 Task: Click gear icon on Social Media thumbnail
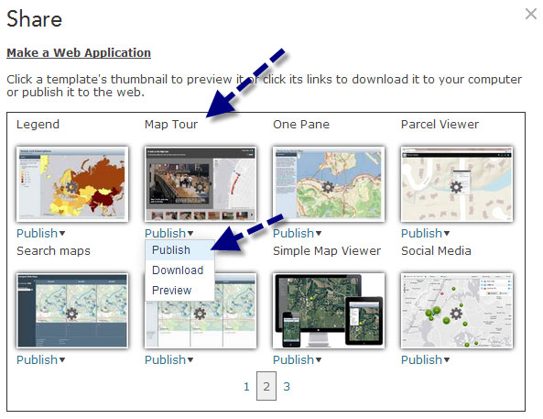click(456, 314)
